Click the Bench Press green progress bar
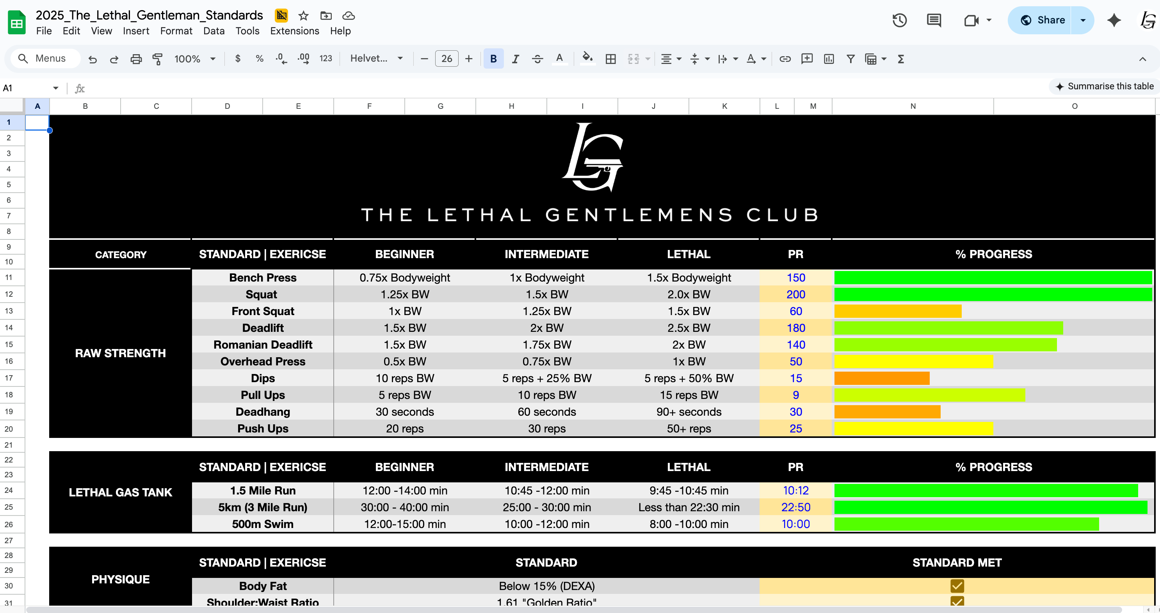This screenshot has height=613, width=1160. point(993,278)
